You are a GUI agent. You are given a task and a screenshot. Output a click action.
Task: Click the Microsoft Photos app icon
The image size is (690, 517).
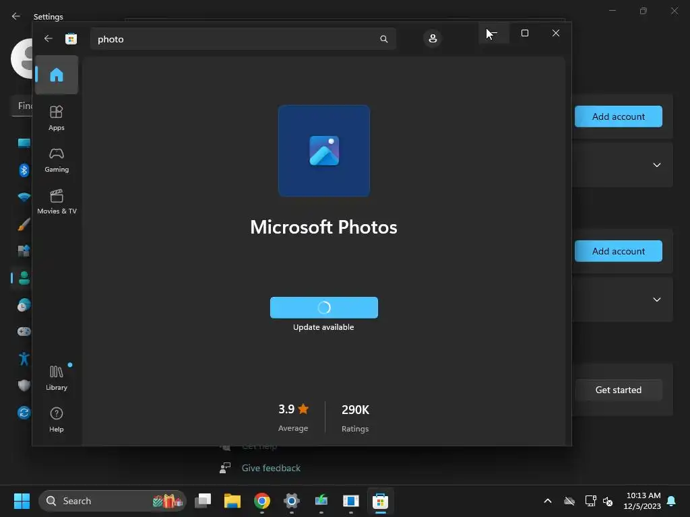coord(324,151)
